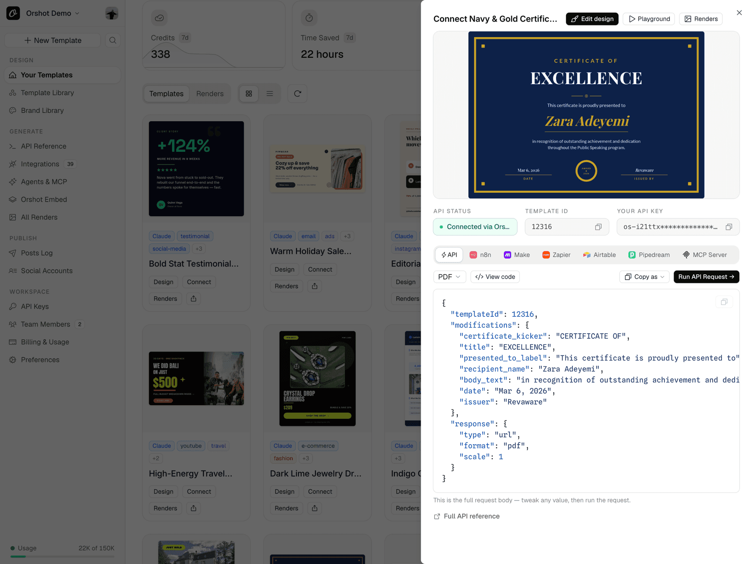Switch templates to grid view
This screenshot has height=564, width=752.
(249, 94)
